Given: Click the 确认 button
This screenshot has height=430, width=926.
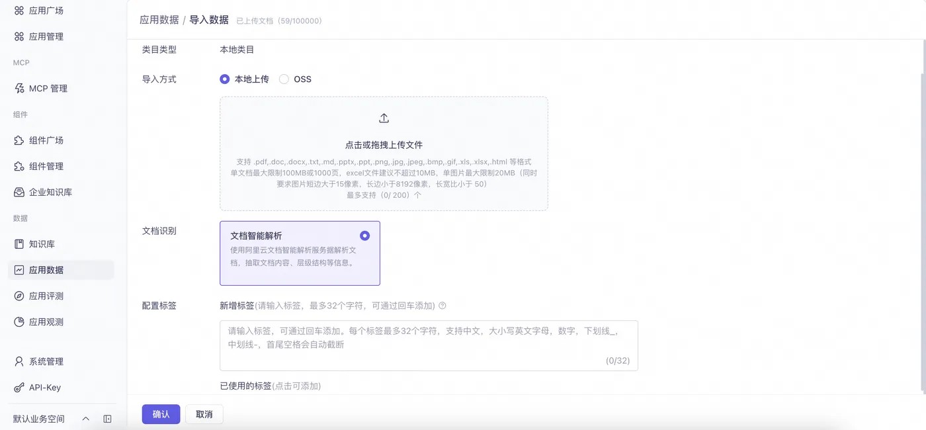Looking at the screenshot, I should (x=161, y=414).
